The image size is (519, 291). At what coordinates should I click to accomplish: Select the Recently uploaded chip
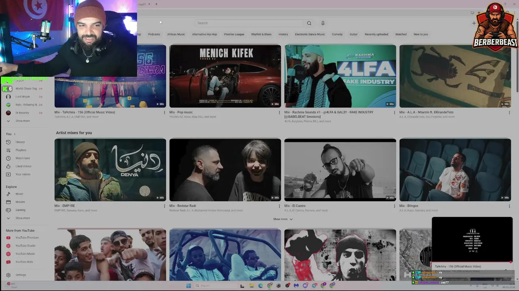click(x=376, y=34)
